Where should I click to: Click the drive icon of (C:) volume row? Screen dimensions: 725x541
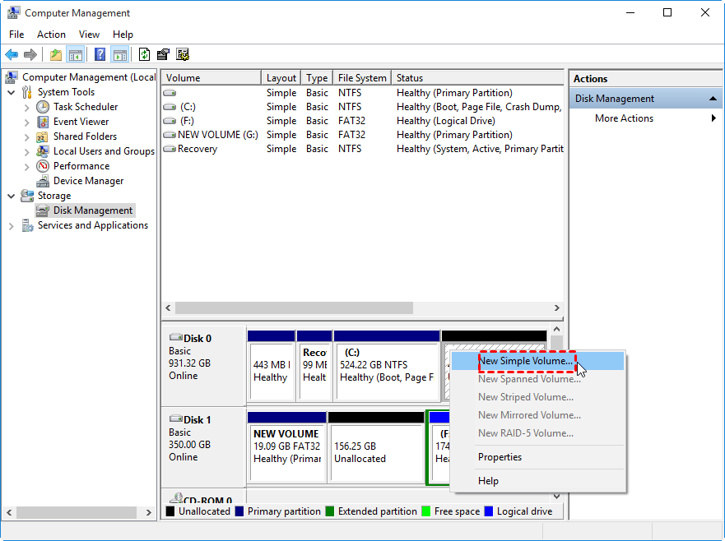click(x=170, y=107)
